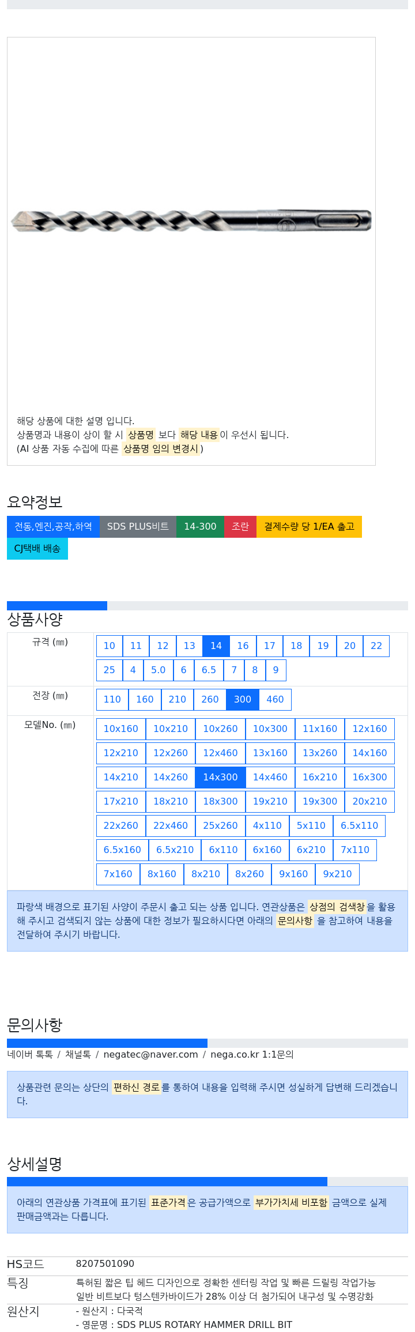Viewport: 415px width, 1332px height.
Task: Click the yellow 결제수량 당 1/EA 출고 badge
Action: [309, 527]
